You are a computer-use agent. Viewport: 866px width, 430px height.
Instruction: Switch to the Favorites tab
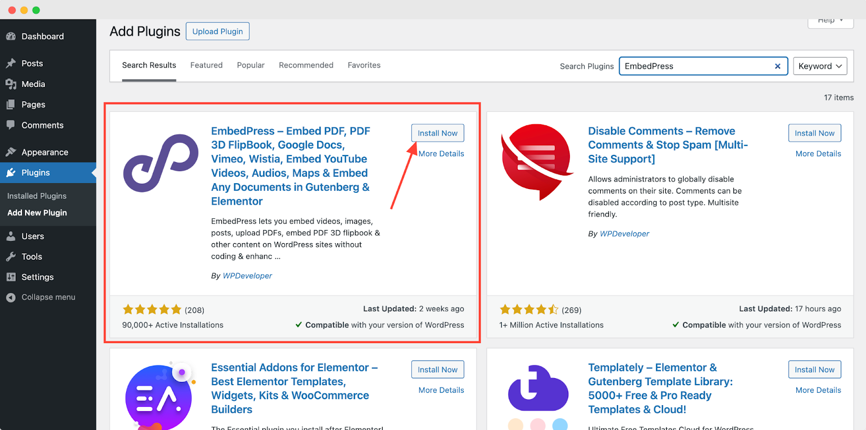pyautogui.click(x=364, y=65)
